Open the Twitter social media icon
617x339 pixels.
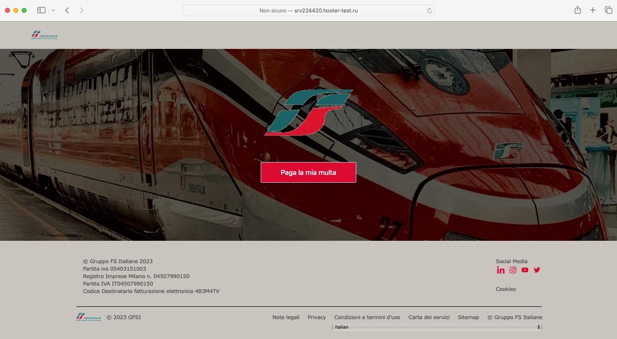point(537,270)
